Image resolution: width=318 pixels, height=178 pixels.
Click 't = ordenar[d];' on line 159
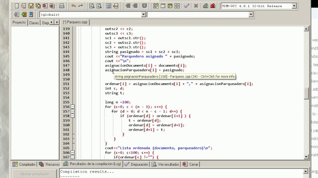coord(145,121)
